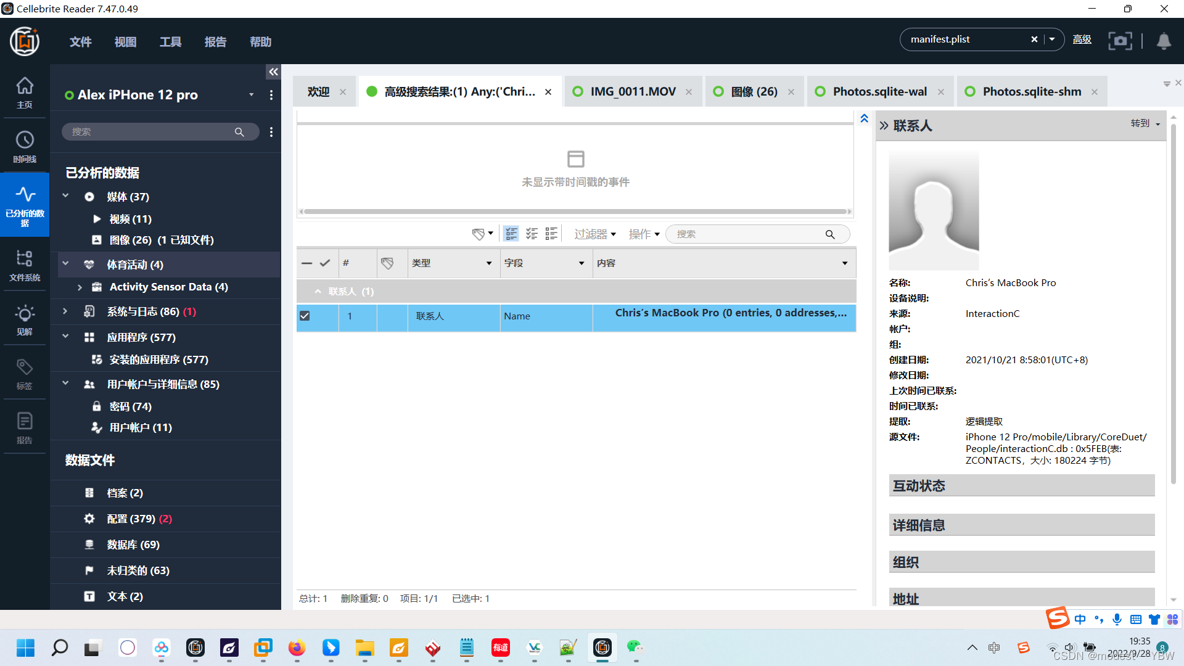Collapse the left panel with double-chevron icon
The width and height of the screenshot is (1184, 666).
(x=273, y=72)
